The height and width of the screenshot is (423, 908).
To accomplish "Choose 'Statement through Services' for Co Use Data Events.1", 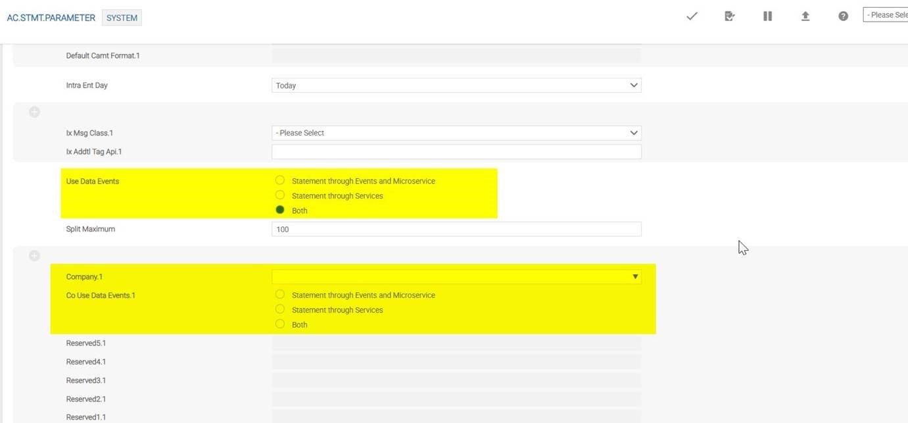I will [280, 309].
